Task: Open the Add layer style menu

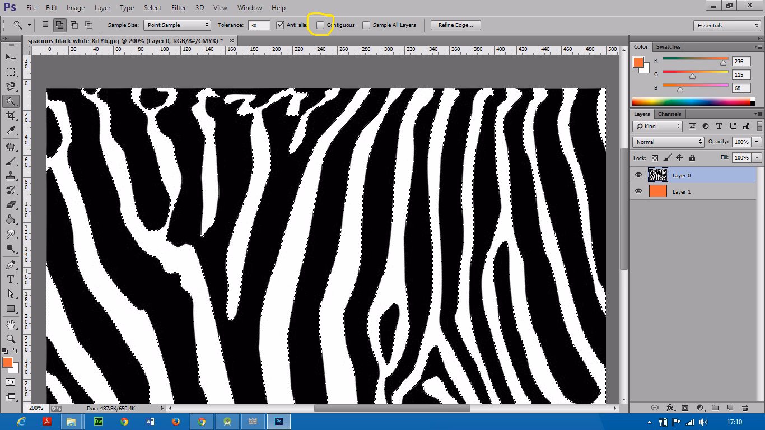Action: click(669, 408)
